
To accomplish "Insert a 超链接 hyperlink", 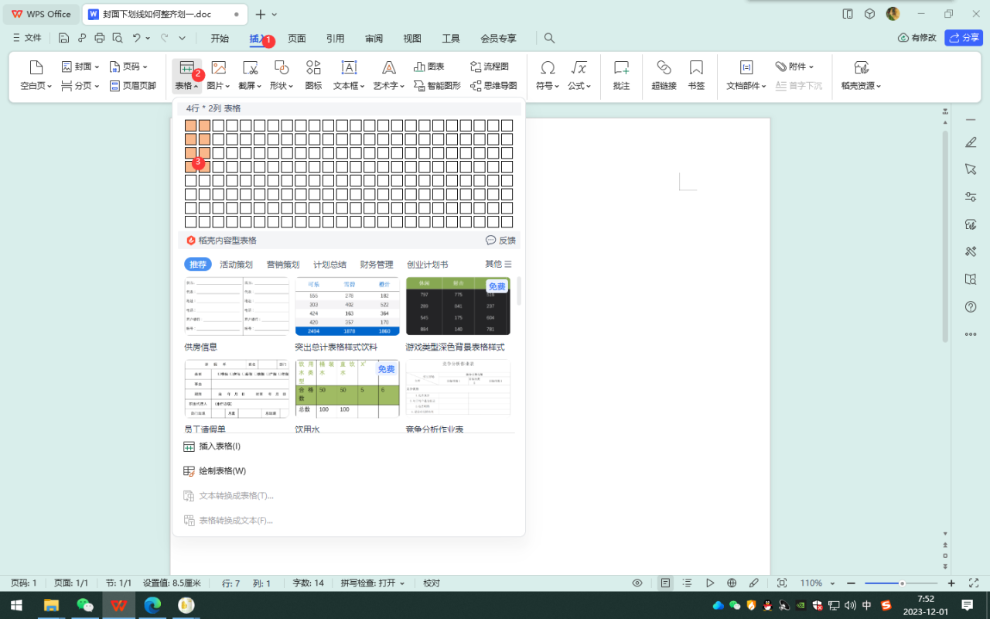I will tap(664, 76).
